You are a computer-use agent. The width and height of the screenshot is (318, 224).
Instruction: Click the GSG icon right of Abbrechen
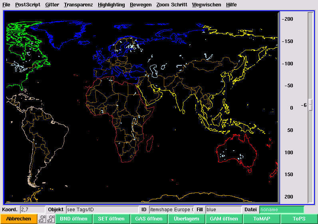[x=42, y=219]
